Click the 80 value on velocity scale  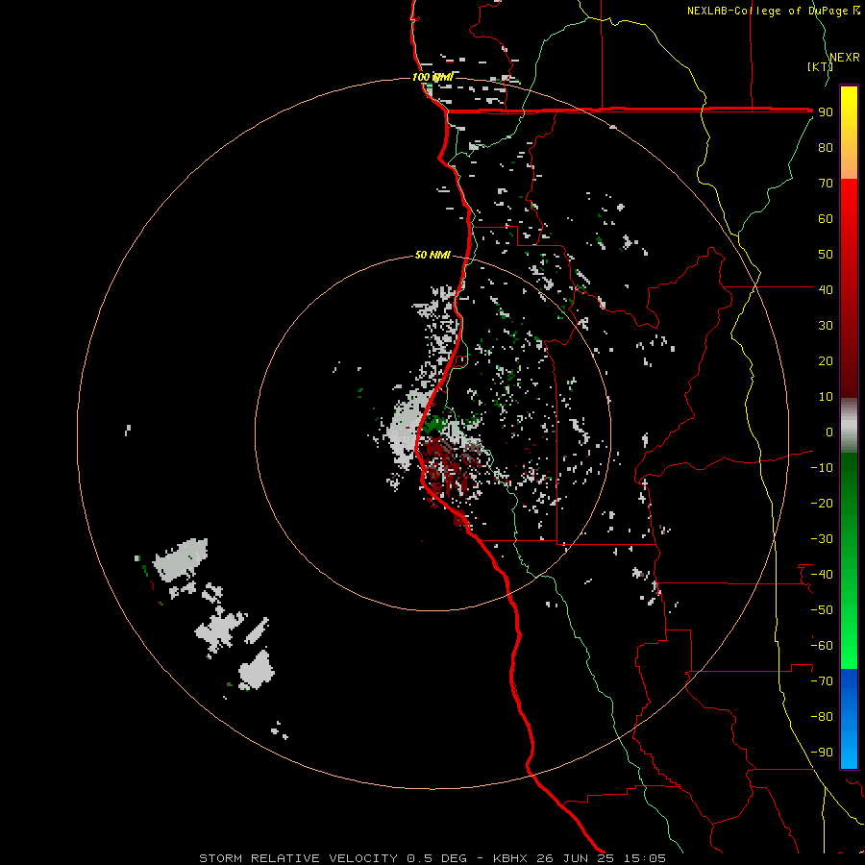click(826, 147)
